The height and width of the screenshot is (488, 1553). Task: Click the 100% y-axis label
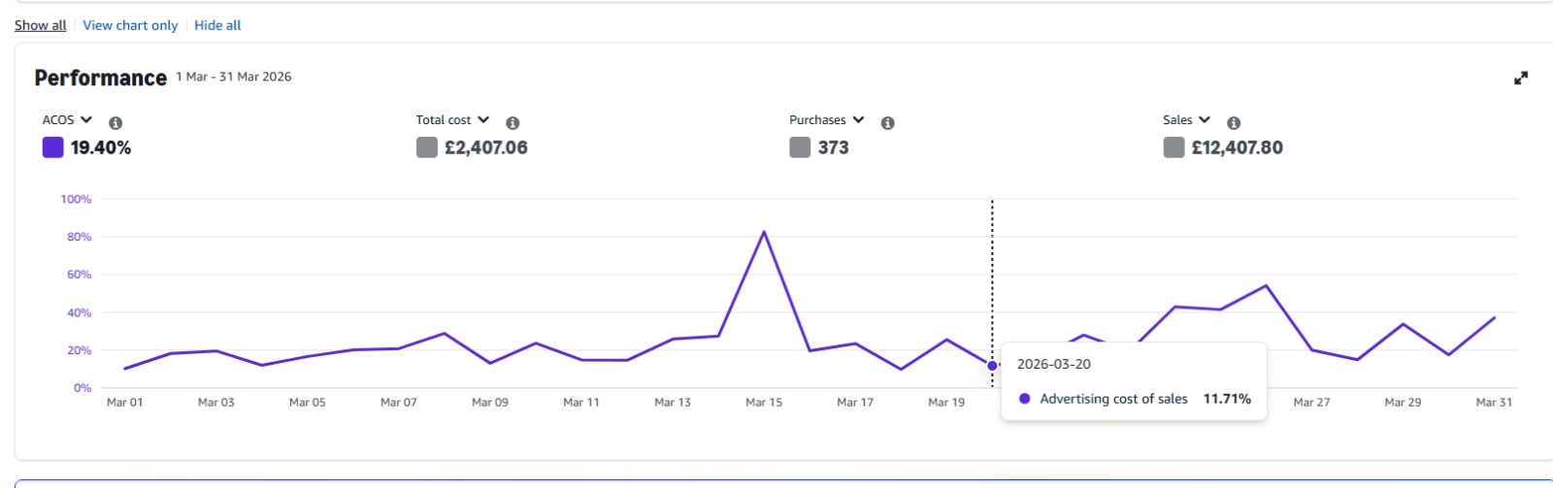click(x=76, y=199)
